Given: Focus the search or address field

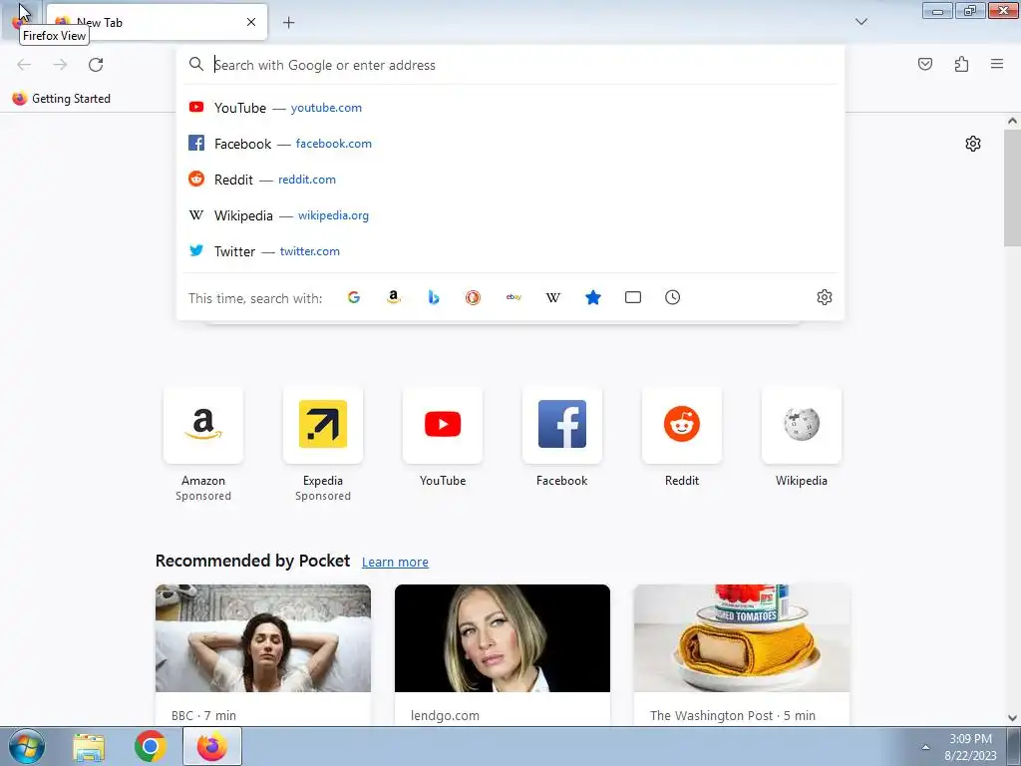Looking at the screenshot, I should tap(510, 65).
